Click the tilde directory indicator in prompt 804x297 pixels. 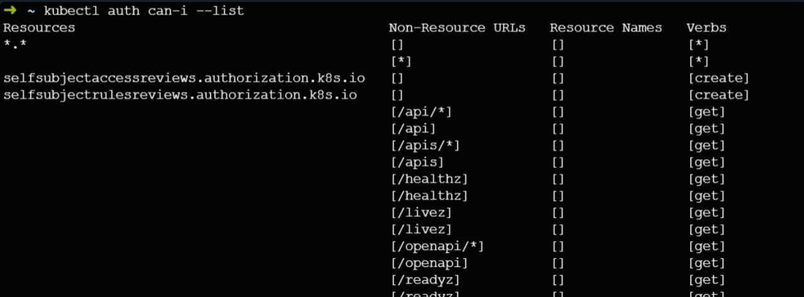pyautogui.click(x=30, y=11)
